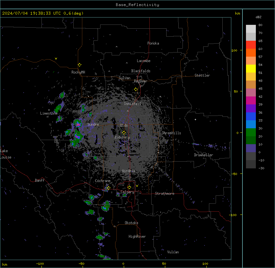Click the blue-core storm cell southwest of Calgary
The width and height of the screenshot is (275, 268).
pos(105,208)
